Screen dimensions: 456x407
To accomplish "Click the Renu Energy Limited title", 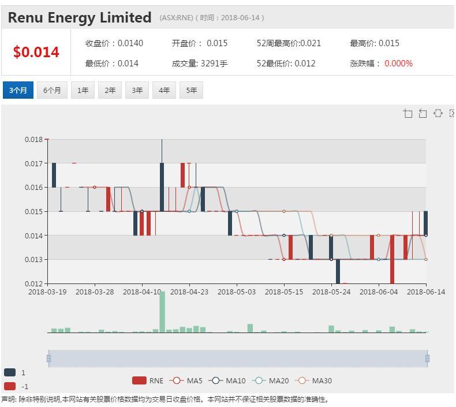I will click(x=80, y=17).
